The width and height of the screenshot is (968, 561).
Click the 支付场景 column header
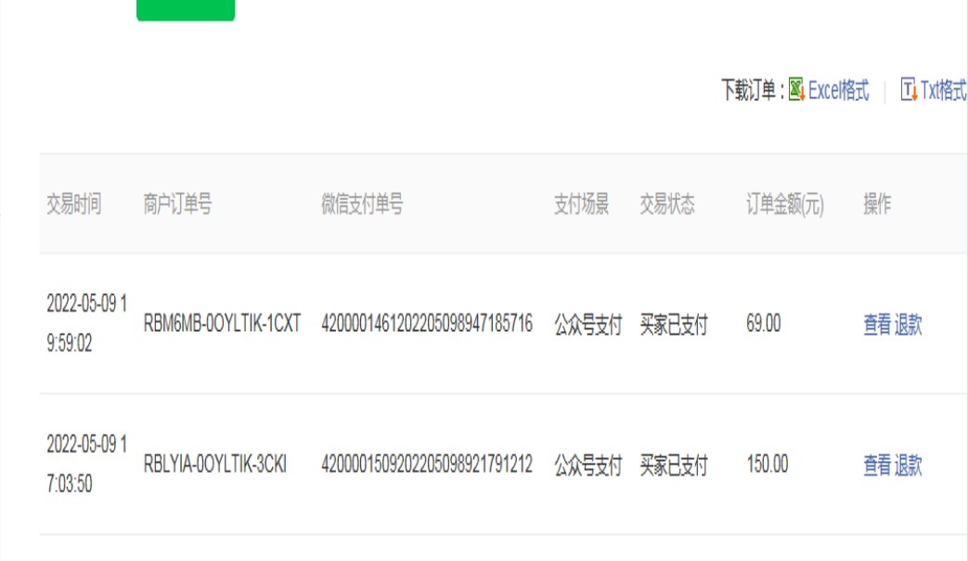click(581, 204)
